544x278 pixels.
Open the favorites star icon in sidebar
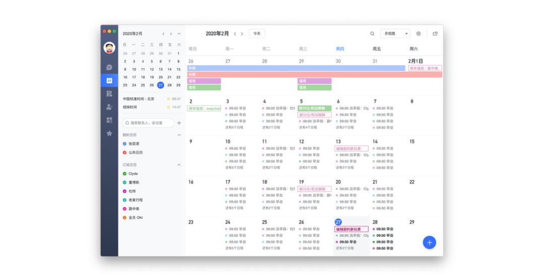coord(109,133)
